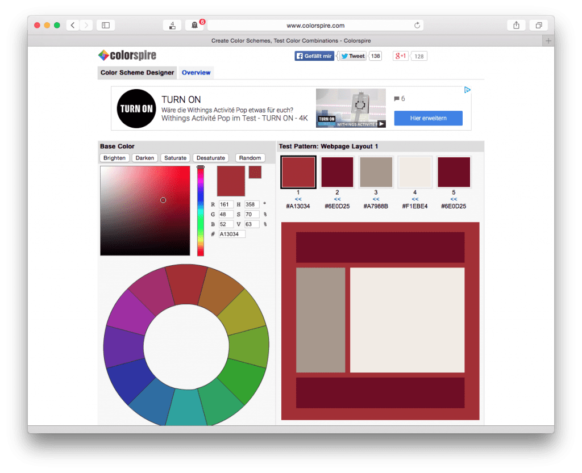The width and height of the screenshot is (582, 473).
Task: Select the Color Scheme Designer tab
Action: pyautogui.click(x=136, y=73)
